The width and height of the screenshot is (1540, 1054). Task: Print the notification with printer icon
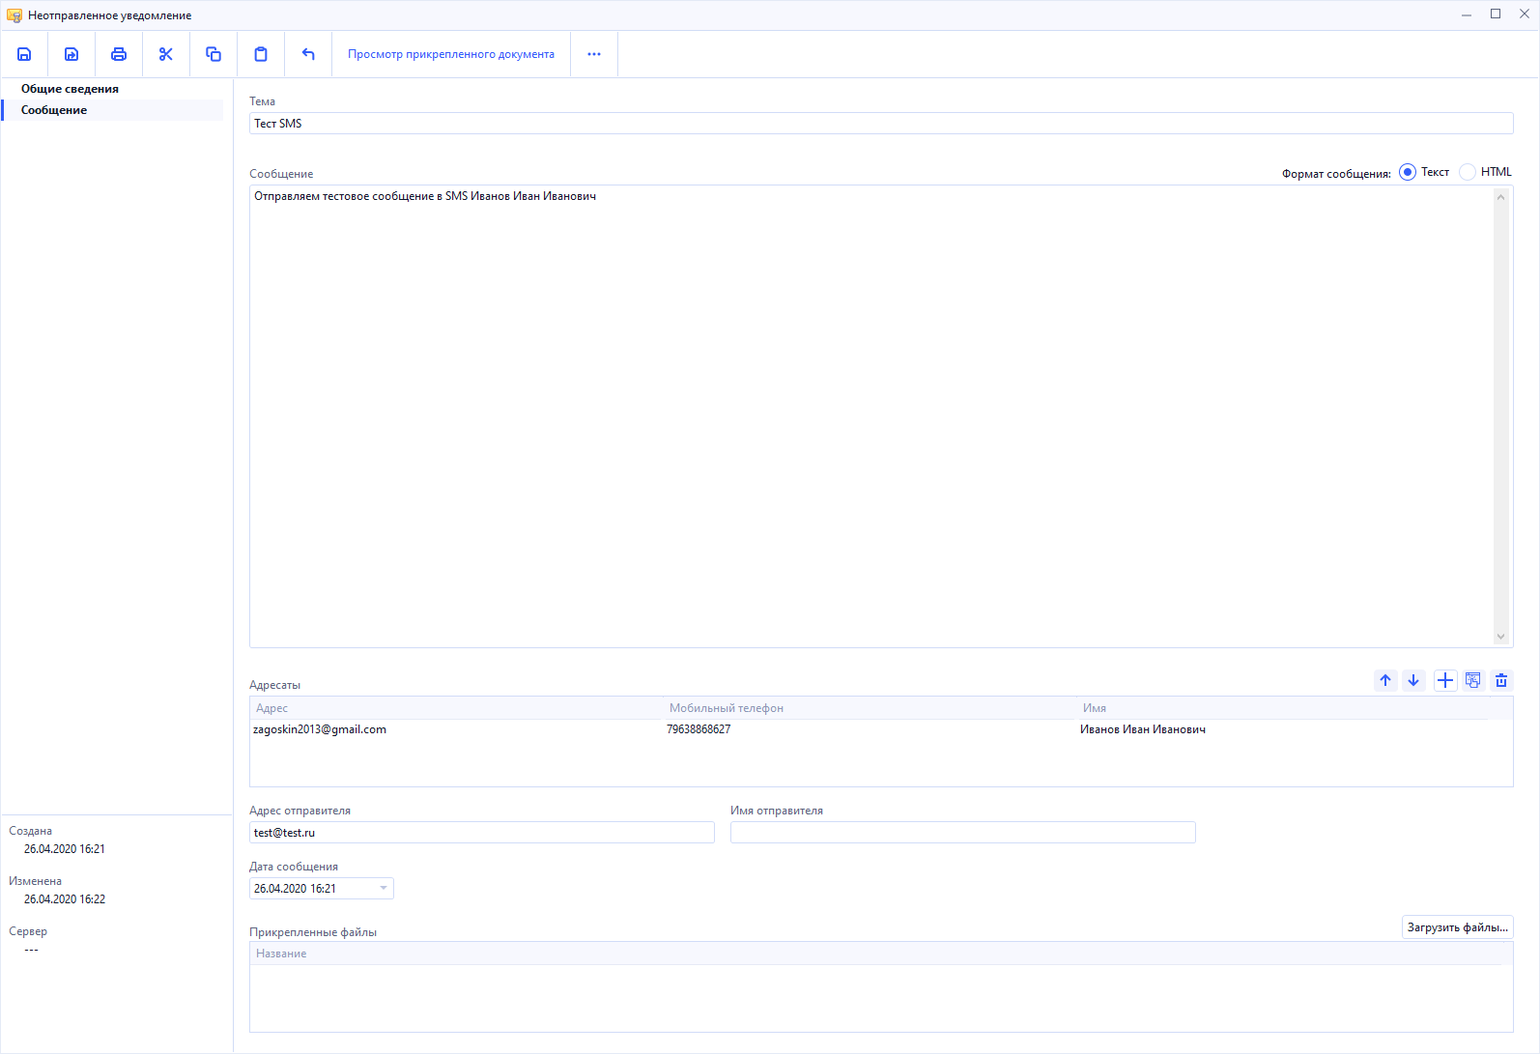(119, 54)
